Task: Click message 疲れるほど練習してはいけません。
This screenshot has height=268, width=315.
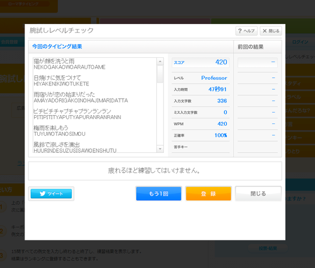Action: point(154,170)
